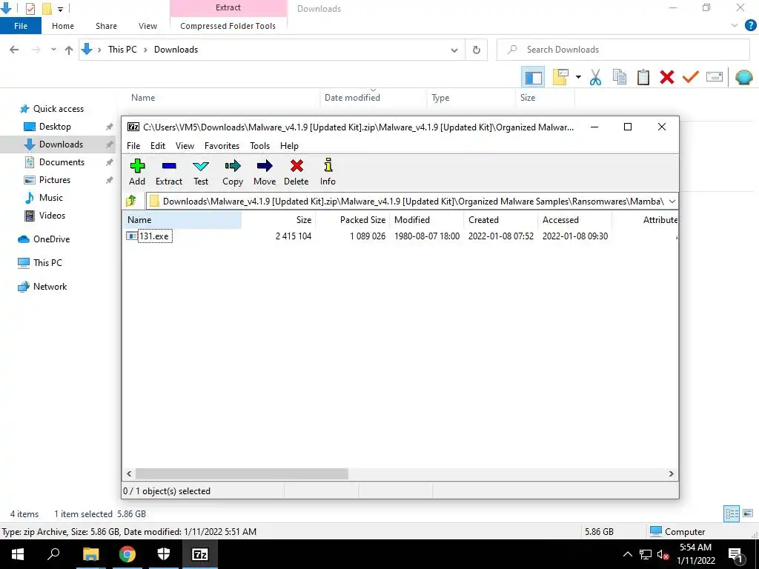Switch to details view icon in status bar
The height and width of the screenshot is (569, 759).
732,513
